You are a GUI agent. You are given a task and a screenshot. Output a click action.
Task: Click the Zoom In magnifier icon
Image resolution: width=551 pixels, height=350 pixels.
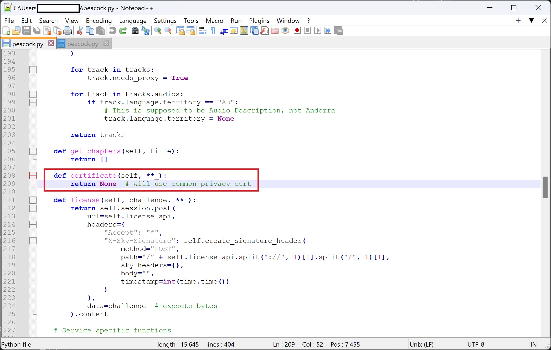tap(158, 31)
